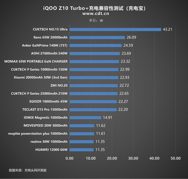Image resolution: width=188 pixels, height=179 pixels.
Task: Click the 22.72 value label
Action: pos(124,86)
